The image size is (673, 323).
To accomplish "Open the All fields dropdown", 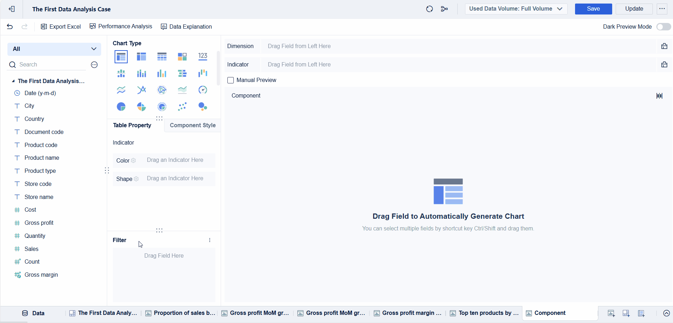I will click(54, 49).
